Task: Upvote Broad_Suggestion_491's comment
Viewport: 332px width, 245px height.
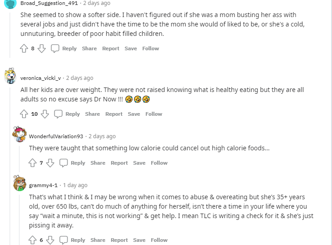Action: click(x=24, y=48)
